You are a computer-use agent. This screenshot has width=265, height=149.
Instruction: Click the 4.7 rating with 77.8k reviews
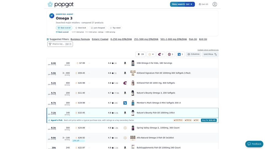coord(113,93)
